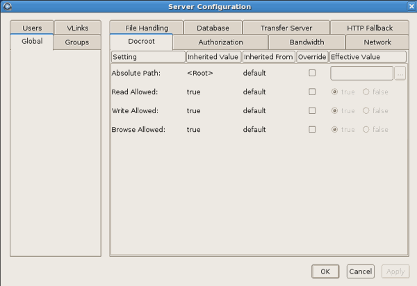The width and height of the screenshot is (417, 286).
Task: Click 'default' in the Browse Allowed row
Action: pos(254,130)
